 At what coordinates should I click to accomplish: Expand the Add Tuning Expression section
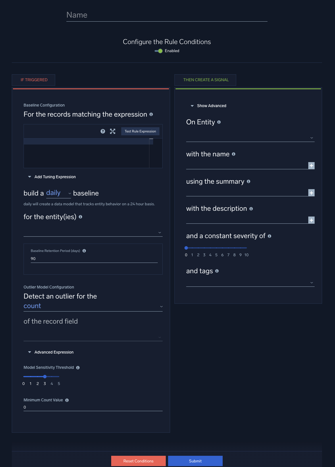tap(52, 177)
